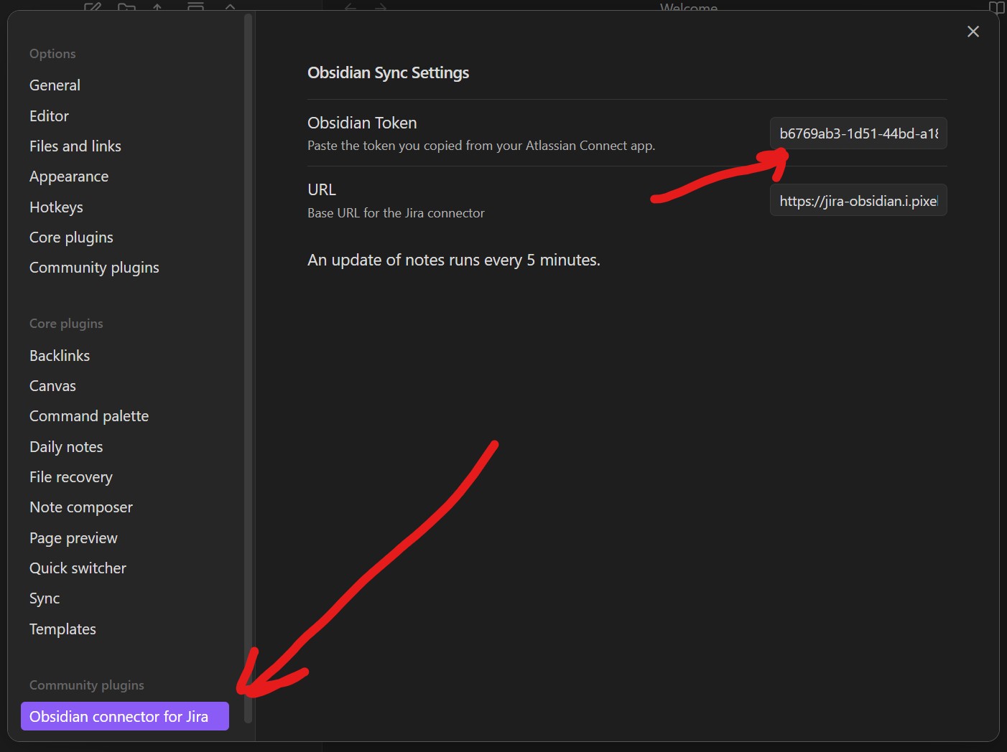
Task: Click 'An update of notes runs every 5 minutes.'
Action: coord(454,260)
